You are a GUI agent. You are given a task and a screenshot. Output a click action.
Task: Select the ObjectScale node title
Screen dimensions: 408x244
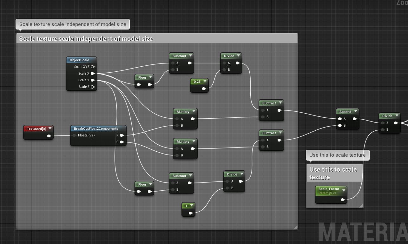click(x=79, y=60)
